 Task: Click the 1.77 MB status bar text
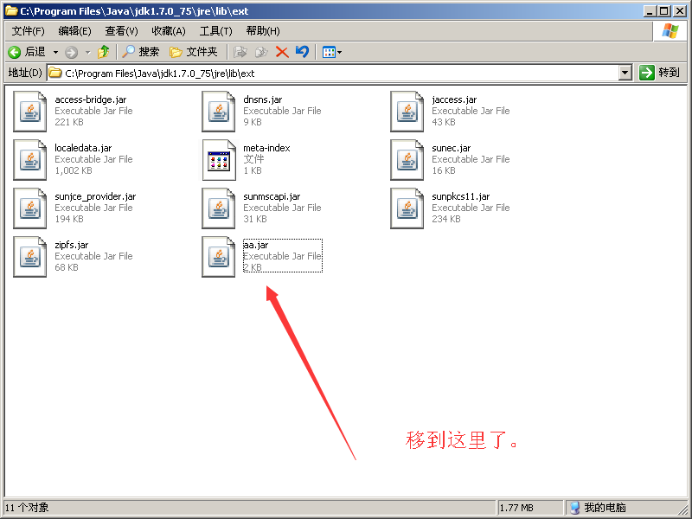[x=516, y=509]
